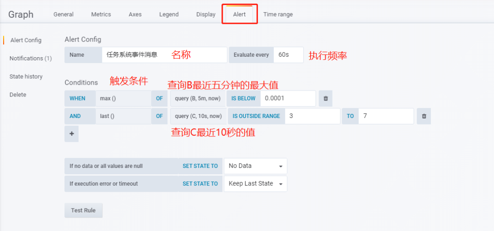Screen dimensions: 494x231
Task: Select Alert Config in the sidebar
Action: (x=26, y=40)
